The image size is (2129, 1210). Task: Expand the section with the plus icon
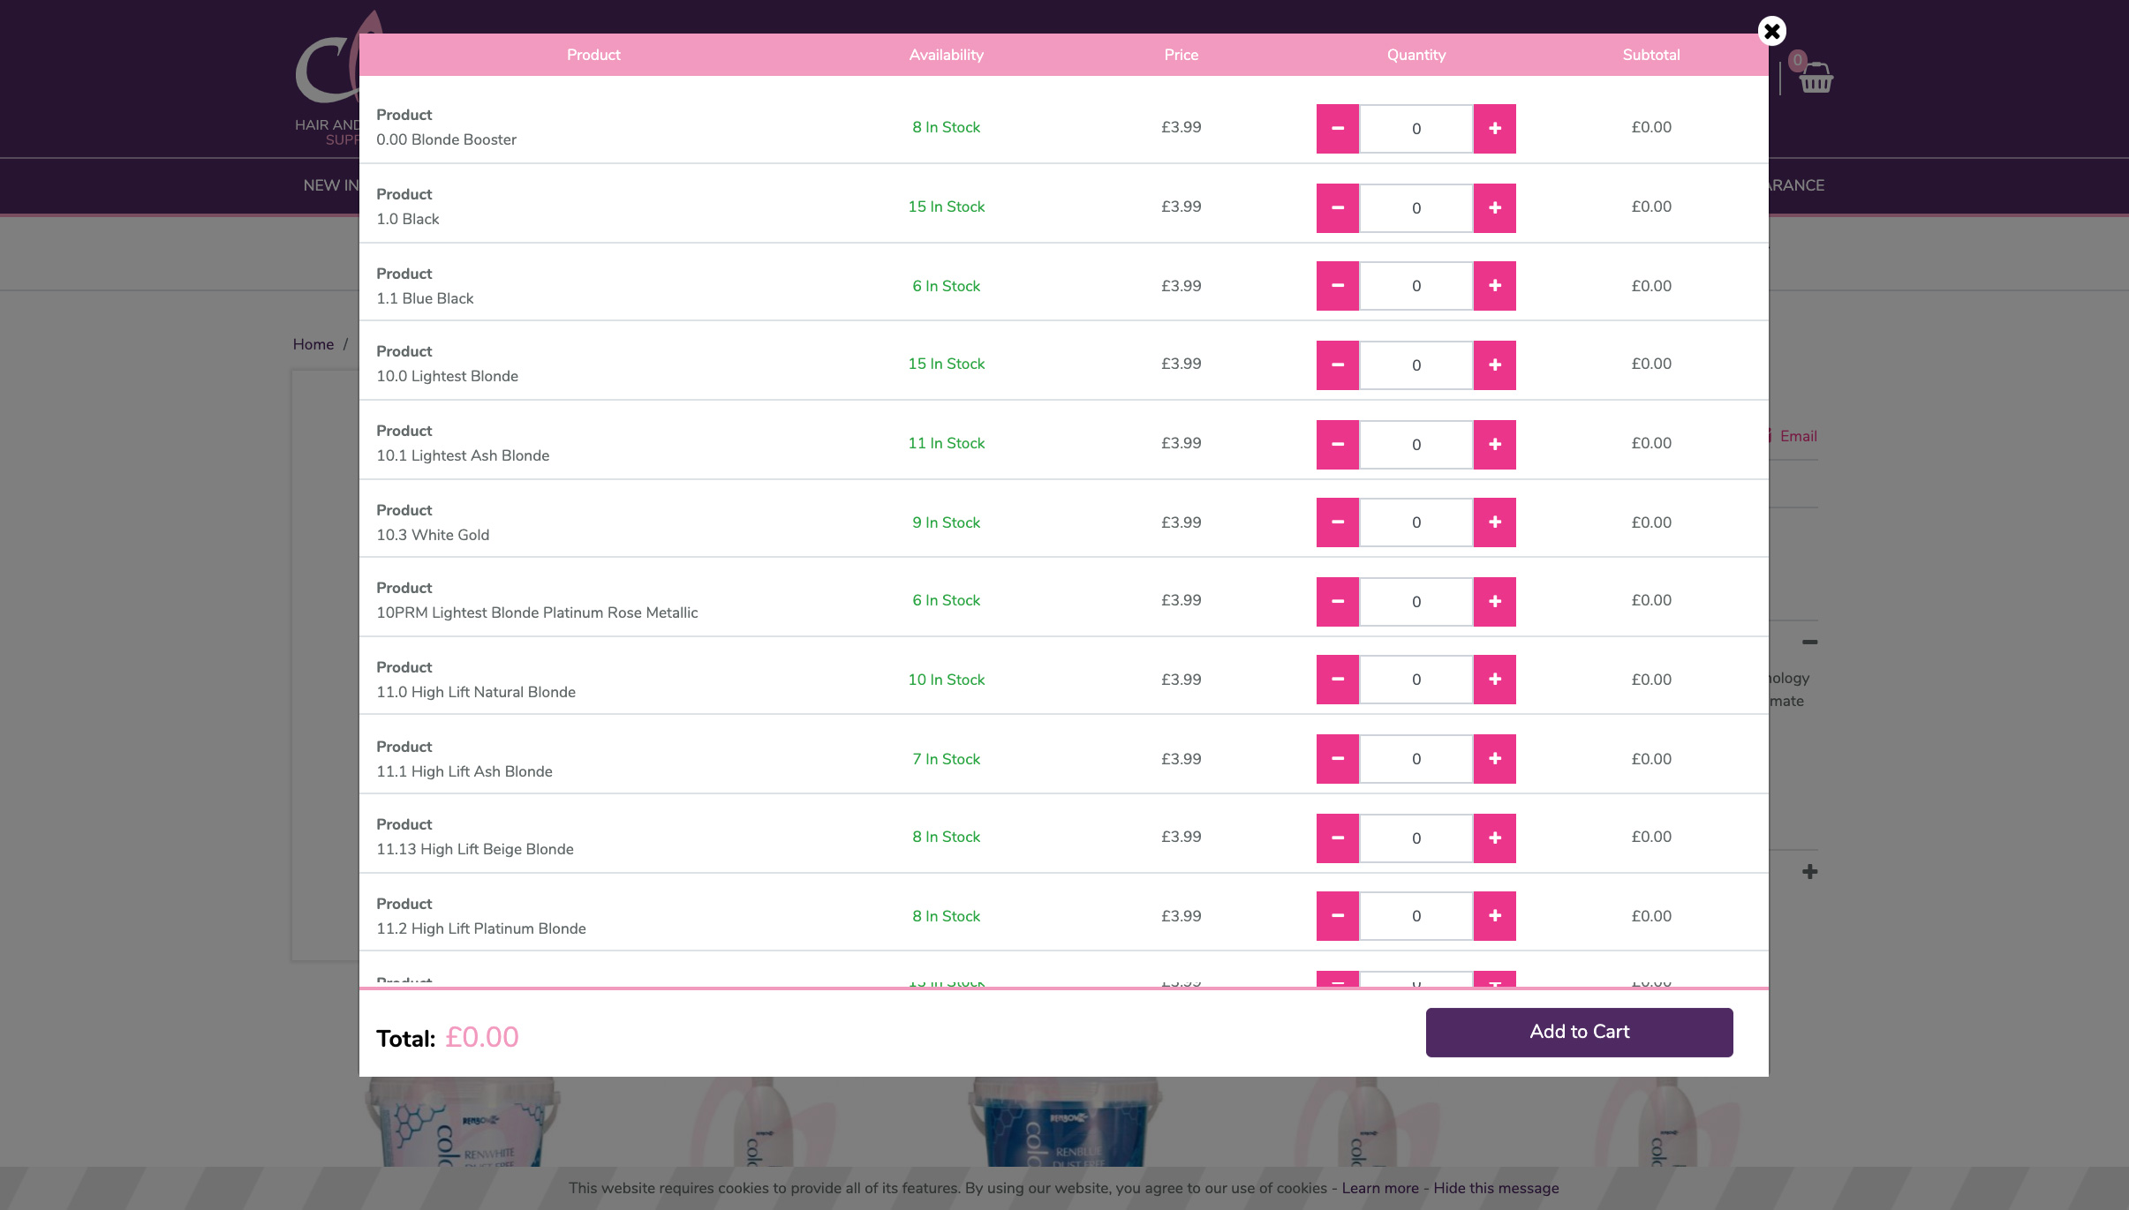1809,872
